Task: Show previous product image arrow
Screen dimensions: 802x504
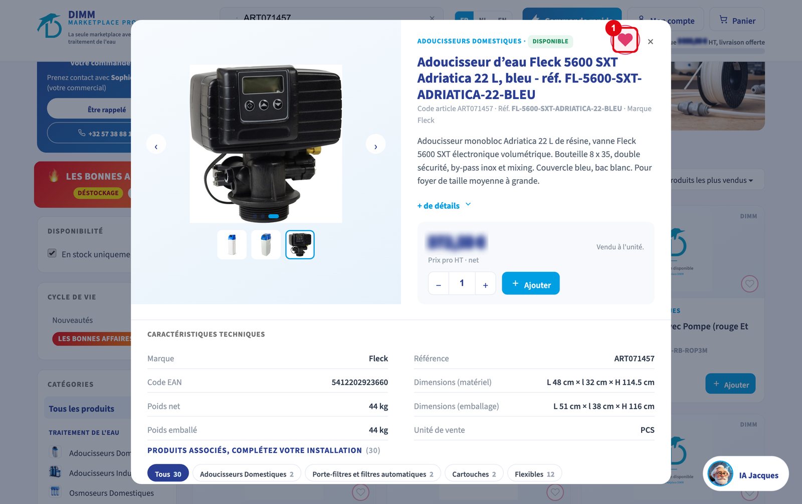Action: click(x=156, y=145)
